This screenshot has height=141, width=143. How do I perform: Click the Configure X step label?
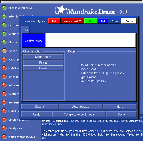click(x=15, y=128)
